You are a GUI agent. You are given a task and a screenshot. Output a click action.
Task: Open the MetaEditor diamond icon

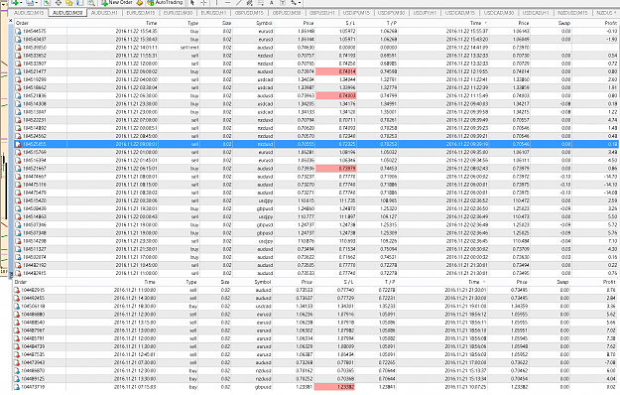point(140,2)
